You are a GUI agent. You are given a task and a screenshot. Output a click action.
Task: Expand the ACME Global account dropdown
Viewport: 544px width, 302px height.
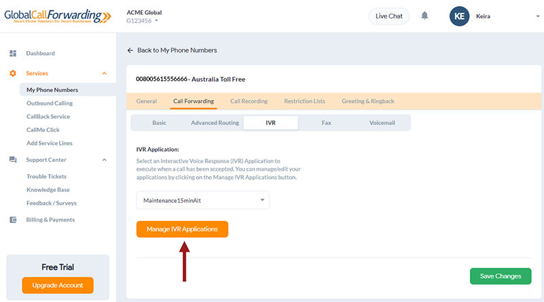click(x=156, y=21)
